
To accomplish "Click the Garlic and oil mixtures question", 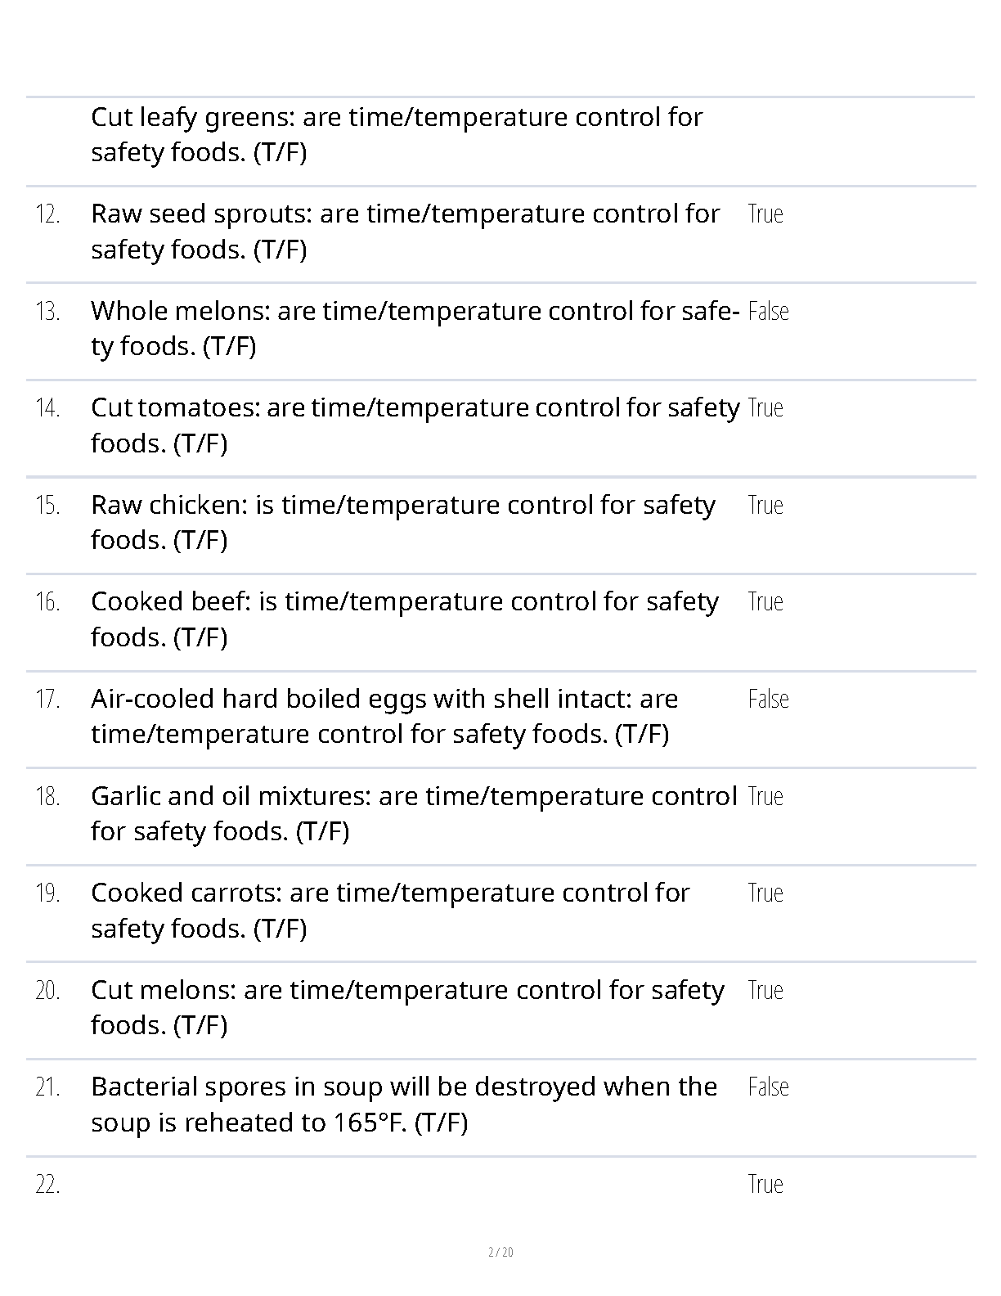I will pos(414,813).
